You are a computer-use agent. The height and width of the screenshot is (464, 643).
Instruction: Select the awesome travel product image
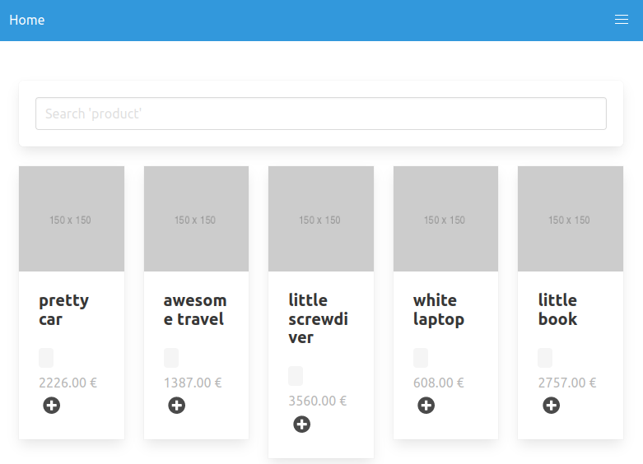(x=196, y=219)
